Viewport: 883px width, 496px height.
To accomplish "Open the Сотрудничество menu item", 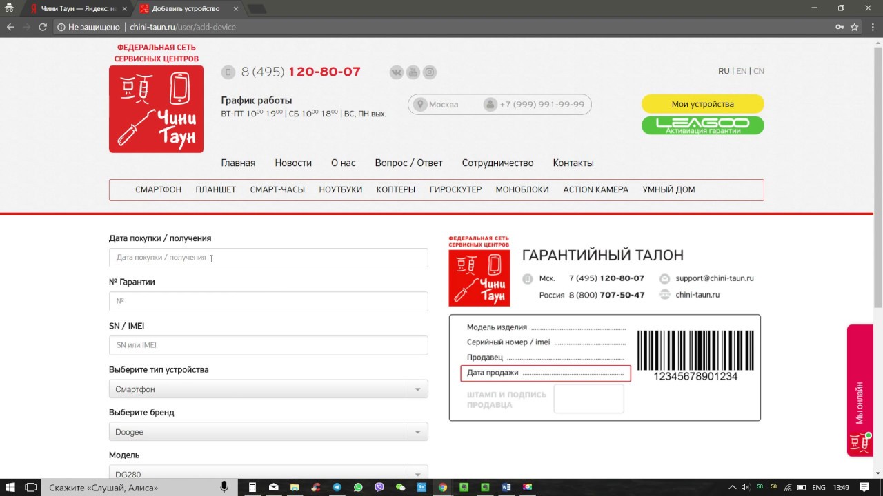I will coord(497,163).
